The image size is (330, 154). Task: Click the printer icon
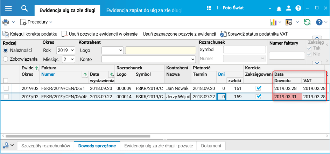click(x=6, y=22)
